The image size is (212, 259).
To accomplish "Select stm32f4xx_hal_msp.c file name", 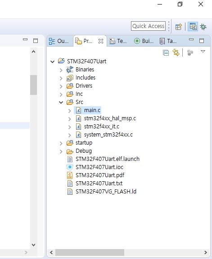I will point(110,118).
